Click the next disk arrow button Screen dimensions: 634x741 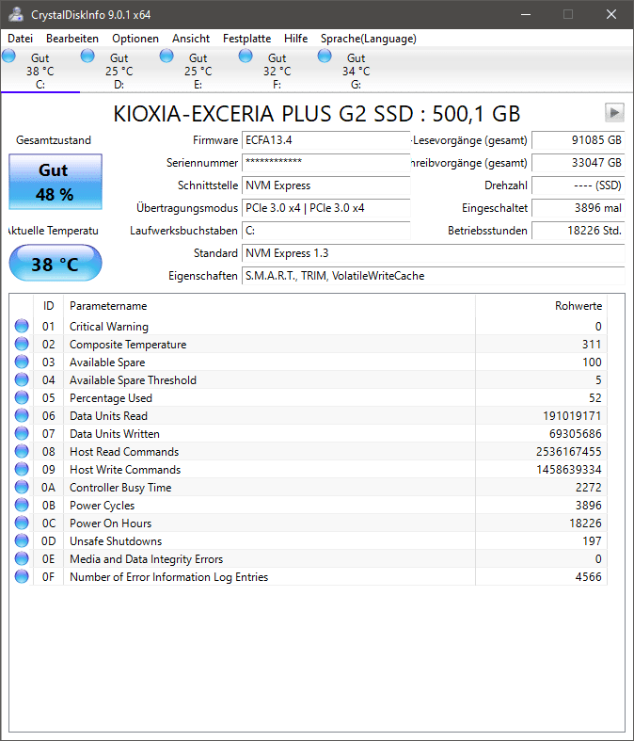point(614,113)
